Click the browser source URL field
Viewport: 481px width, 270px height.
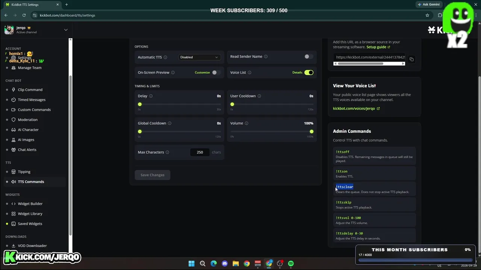tap(369, 57)
